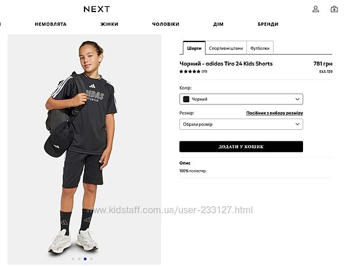
Task: Open the ЖІНКИ menu
Action: [109, 24]
